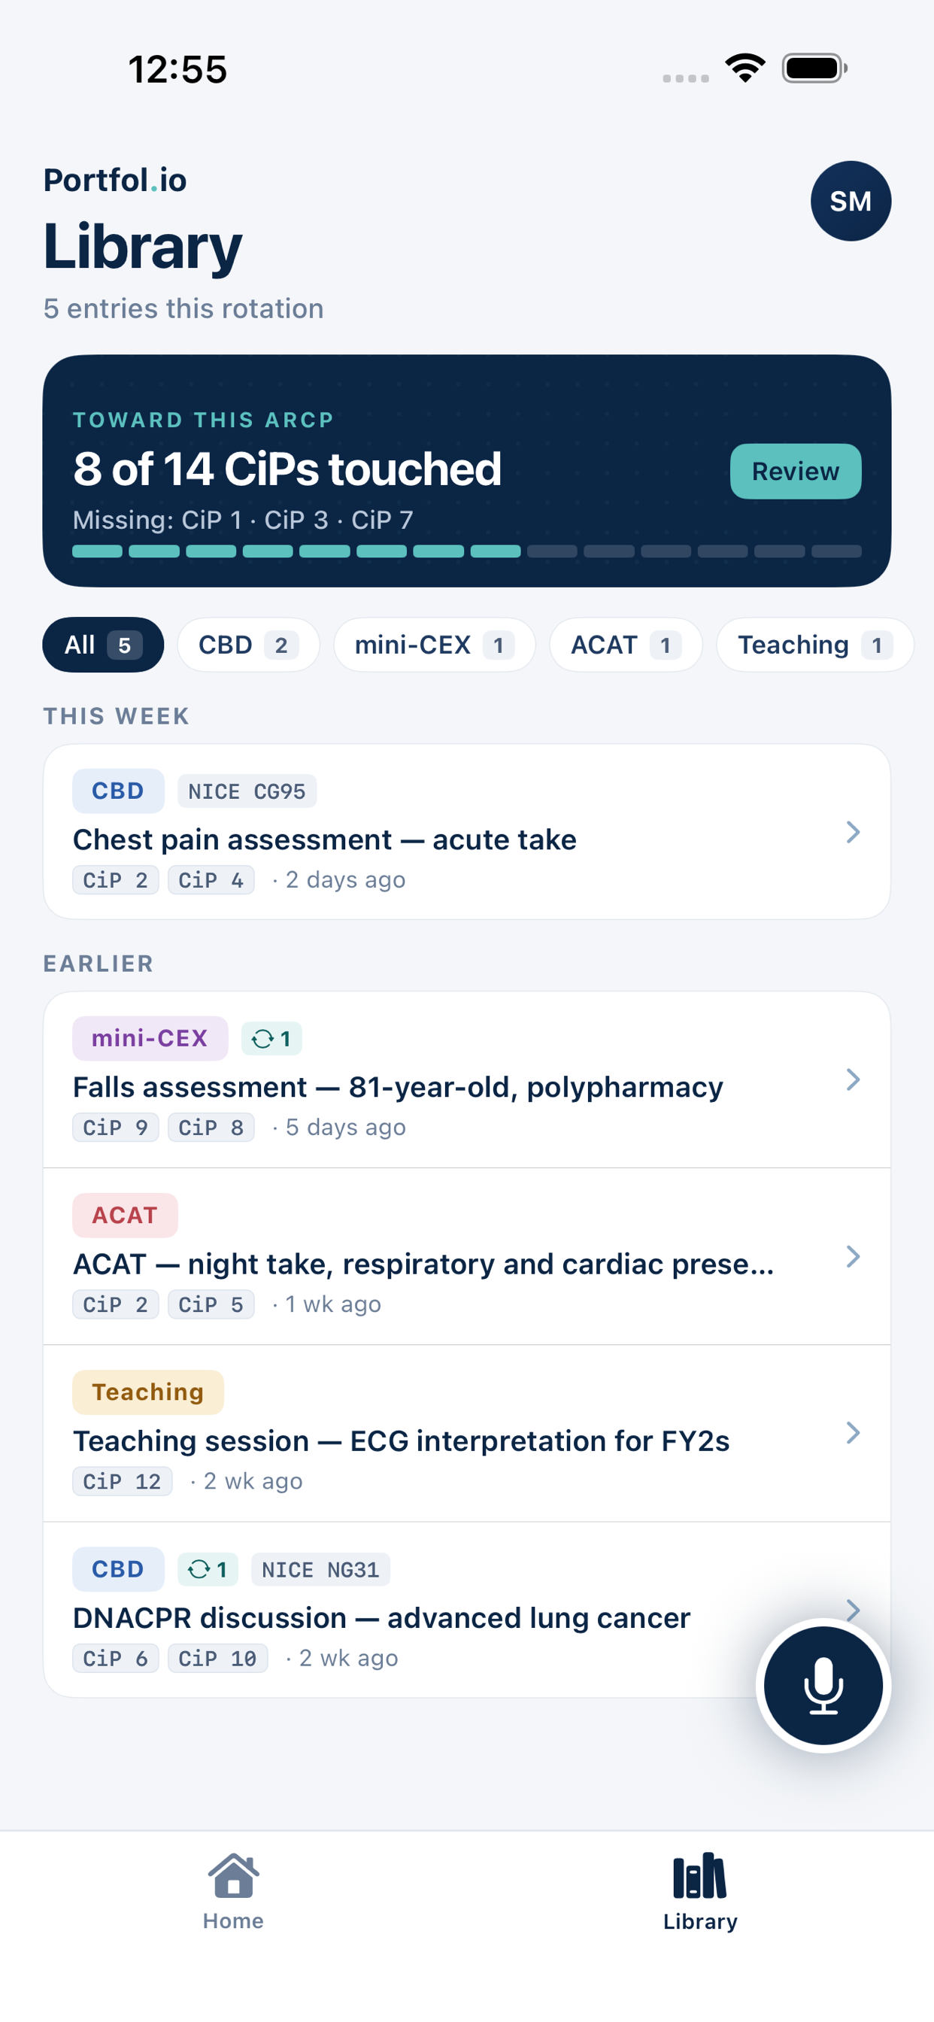The width and height of the screenshot is (934, 2022).
Task: Open Chest pain assessment entry chevron
Action: click(x=852, y=831)
